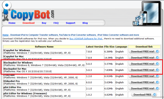The height and width of the screenshot is (99, 164).
Task: Open the FAQ page
Action: click(56, 23)
